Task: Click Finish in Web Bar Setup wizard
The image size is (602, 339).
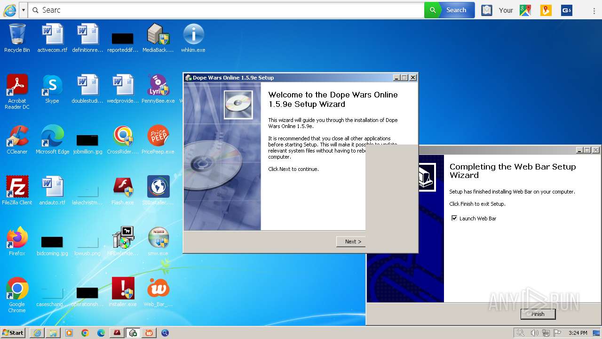Action: tap(538, 314)
